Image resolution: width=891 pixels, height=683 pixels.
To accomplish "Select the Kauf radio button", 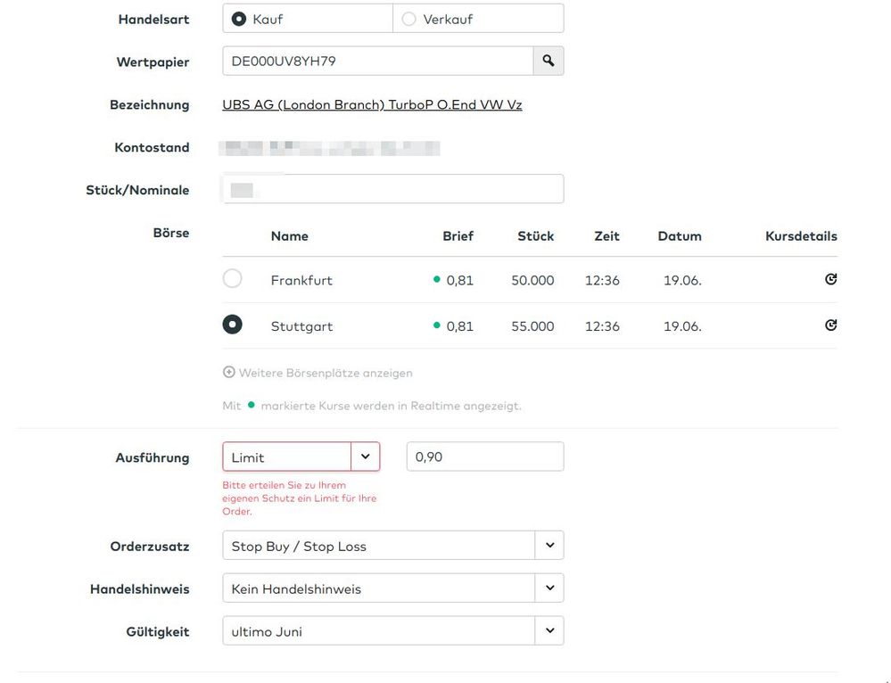I will 239,19.
